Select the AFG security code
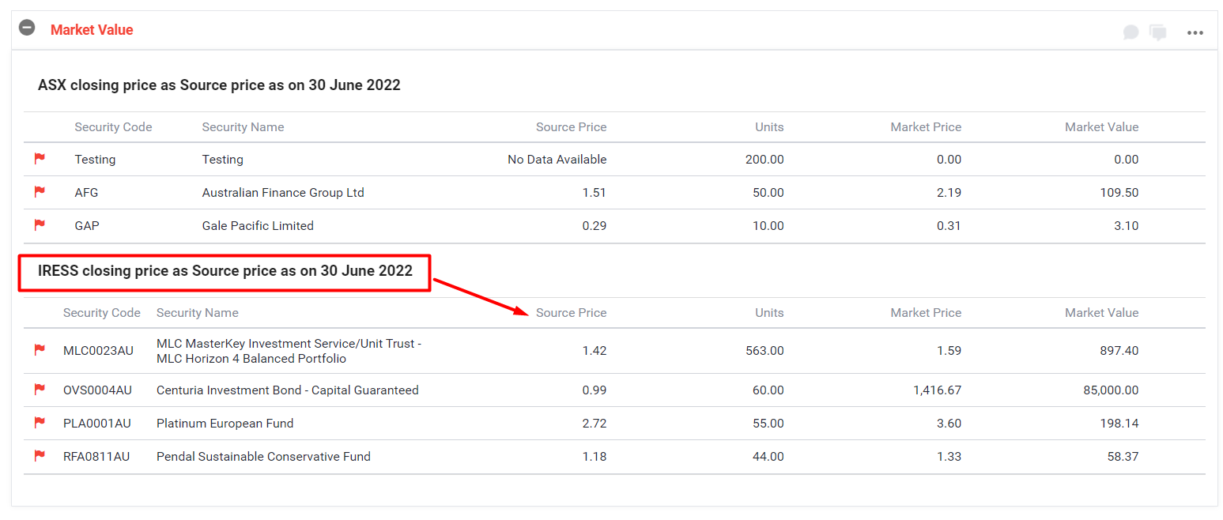 [86, 193]
